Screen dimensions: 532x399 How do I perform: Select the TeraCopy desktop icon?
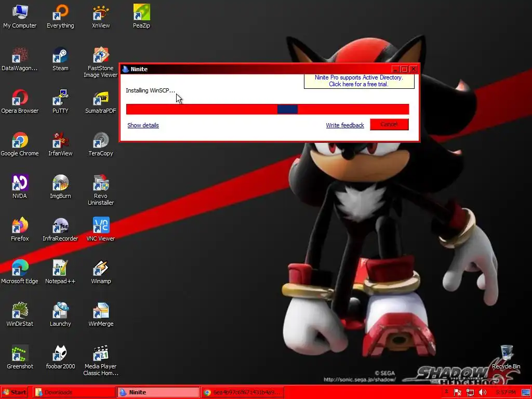point(101,144)
